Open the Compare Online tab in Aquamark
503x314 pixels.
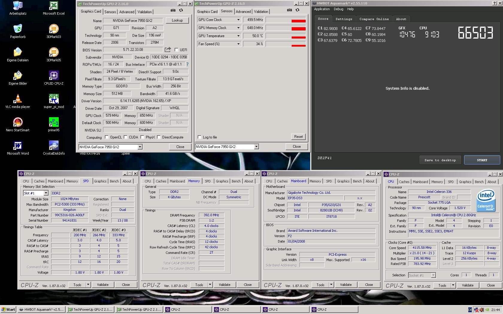point(374,19)
